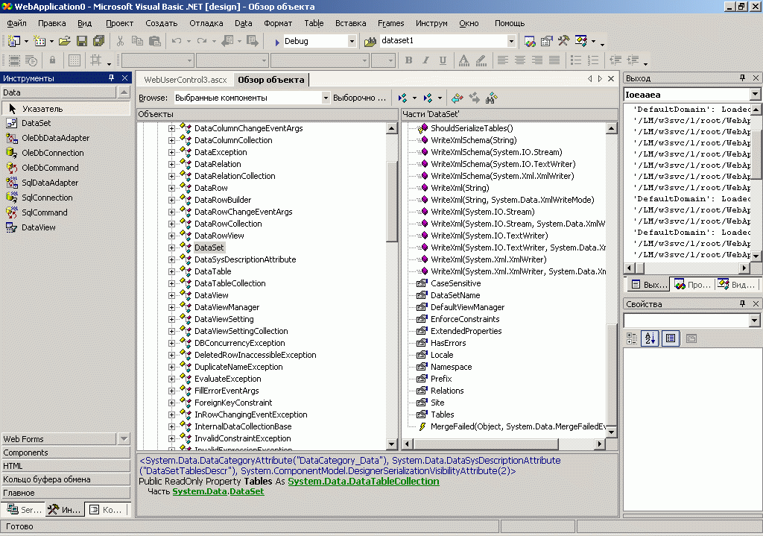
Task: Select the WriteXml(String) method
Action: coord(459,188)
